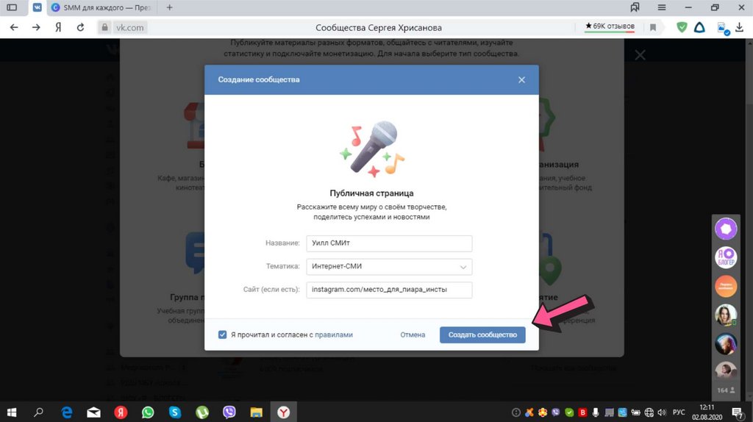The width and height of the screenshot is (753, 422).
Task: Uncheck 'Я прочитал и согласен' checkbox
Action: click(x=222, y=335)
